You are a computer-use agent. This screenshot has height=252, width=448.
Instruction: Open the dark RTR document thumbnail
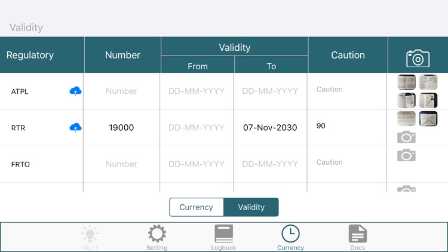click(428, 119)
